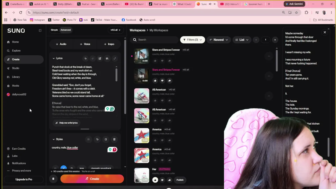
Task: Like the song Her
Action: 155,180
